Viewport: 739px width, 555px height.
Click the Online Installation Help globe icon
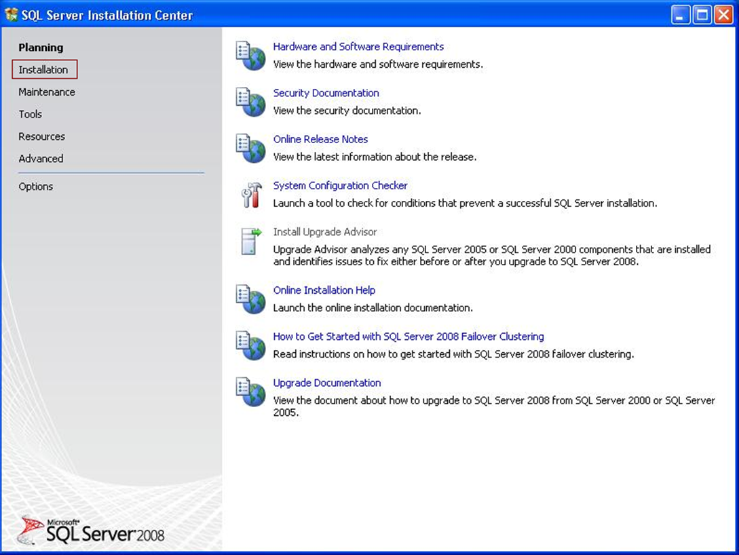(250, 299)
